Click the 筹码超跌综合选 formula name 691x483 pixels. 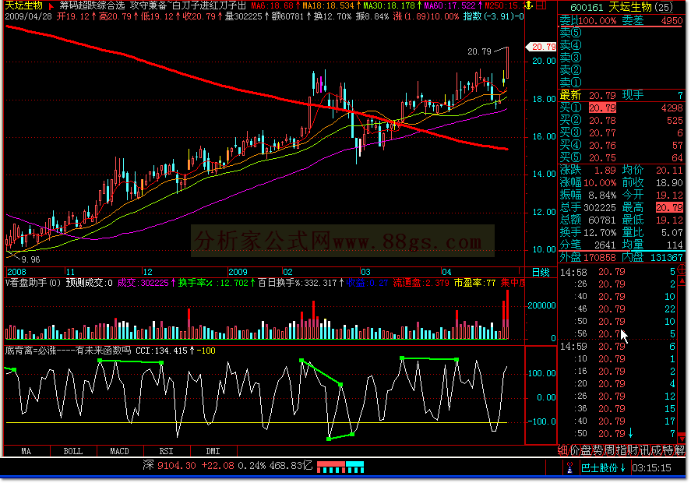[93, 5]
